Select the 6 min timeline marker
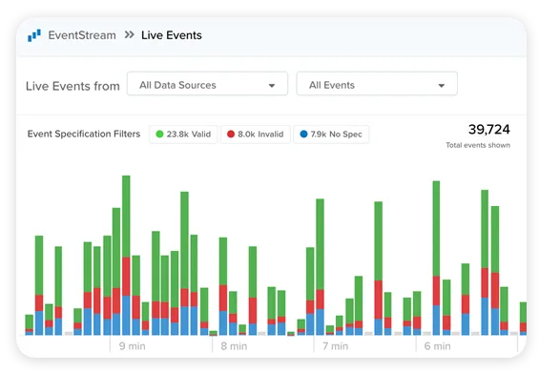Viewport: 539px width, 373px height. (x=437, y=346)
